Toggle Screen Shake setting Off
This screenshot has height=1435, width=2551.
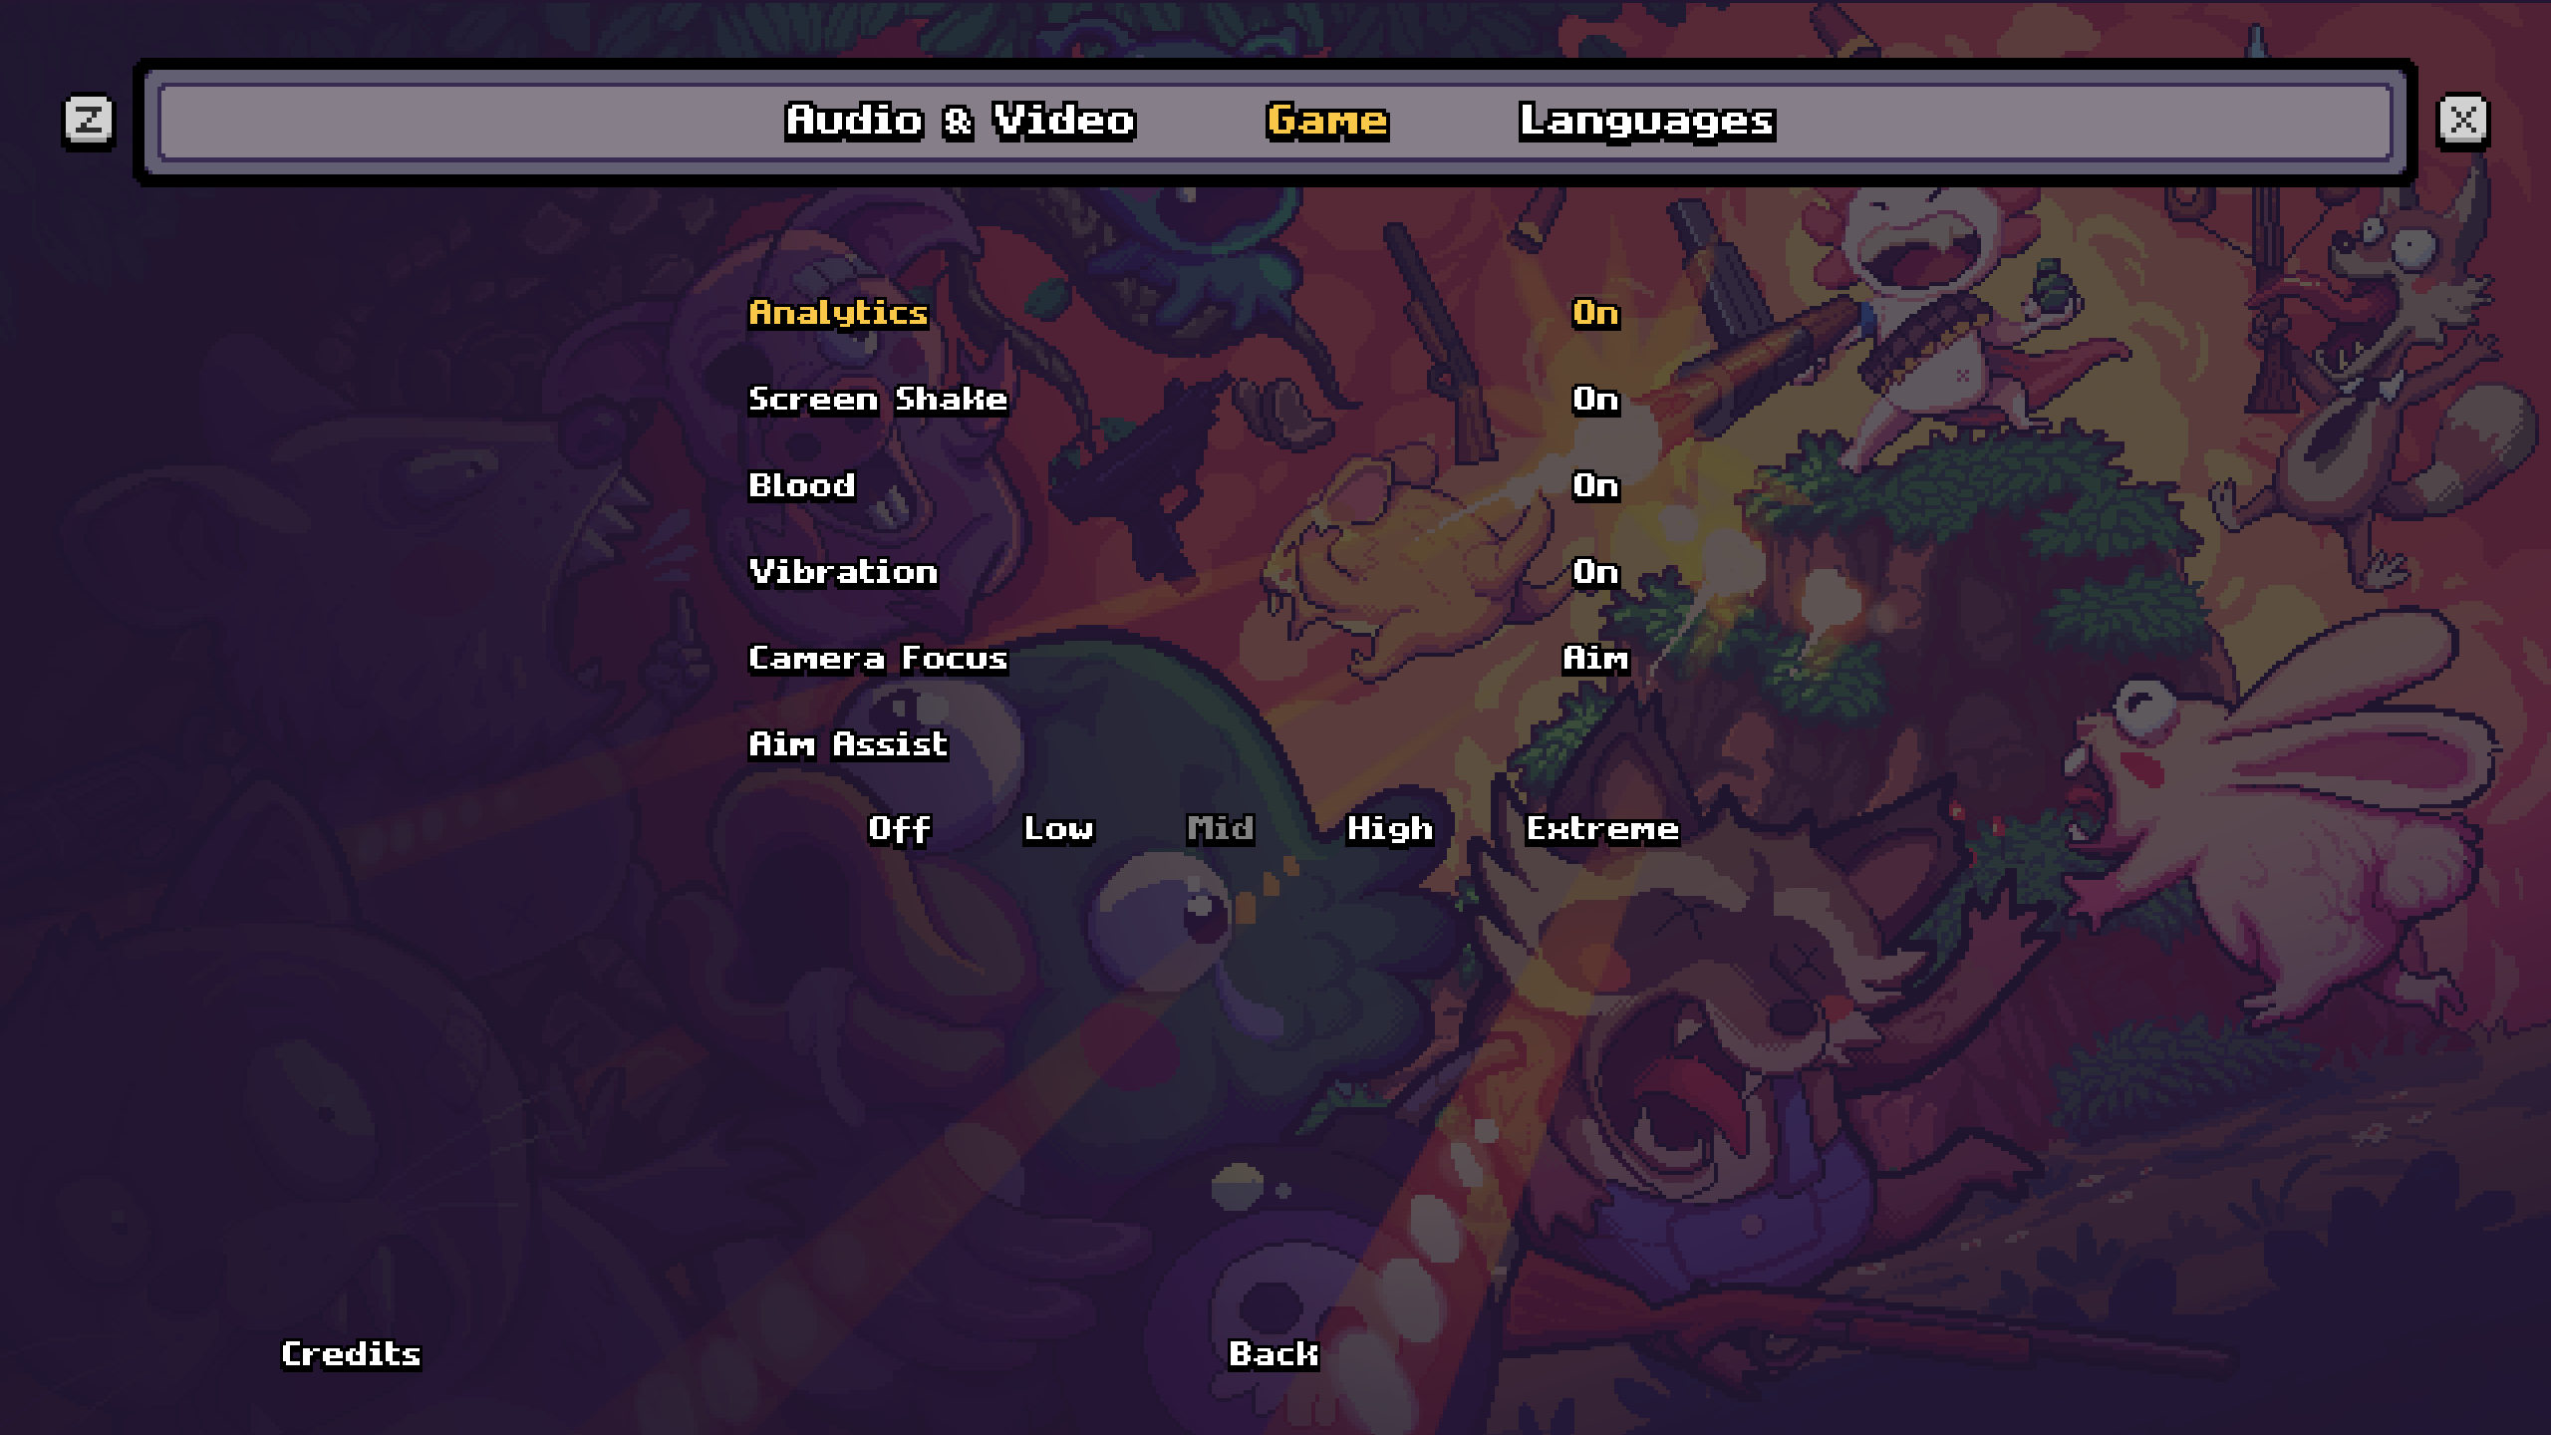tap(1594, 398)
